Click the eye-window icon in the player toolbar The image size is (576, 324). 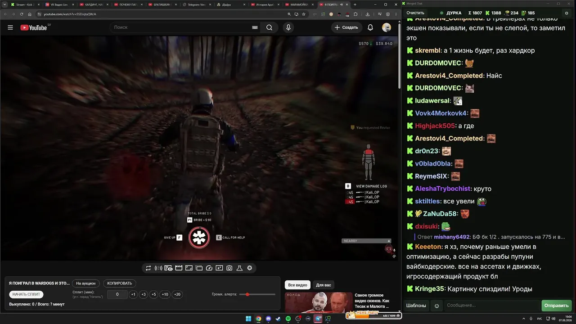point(168,268)
